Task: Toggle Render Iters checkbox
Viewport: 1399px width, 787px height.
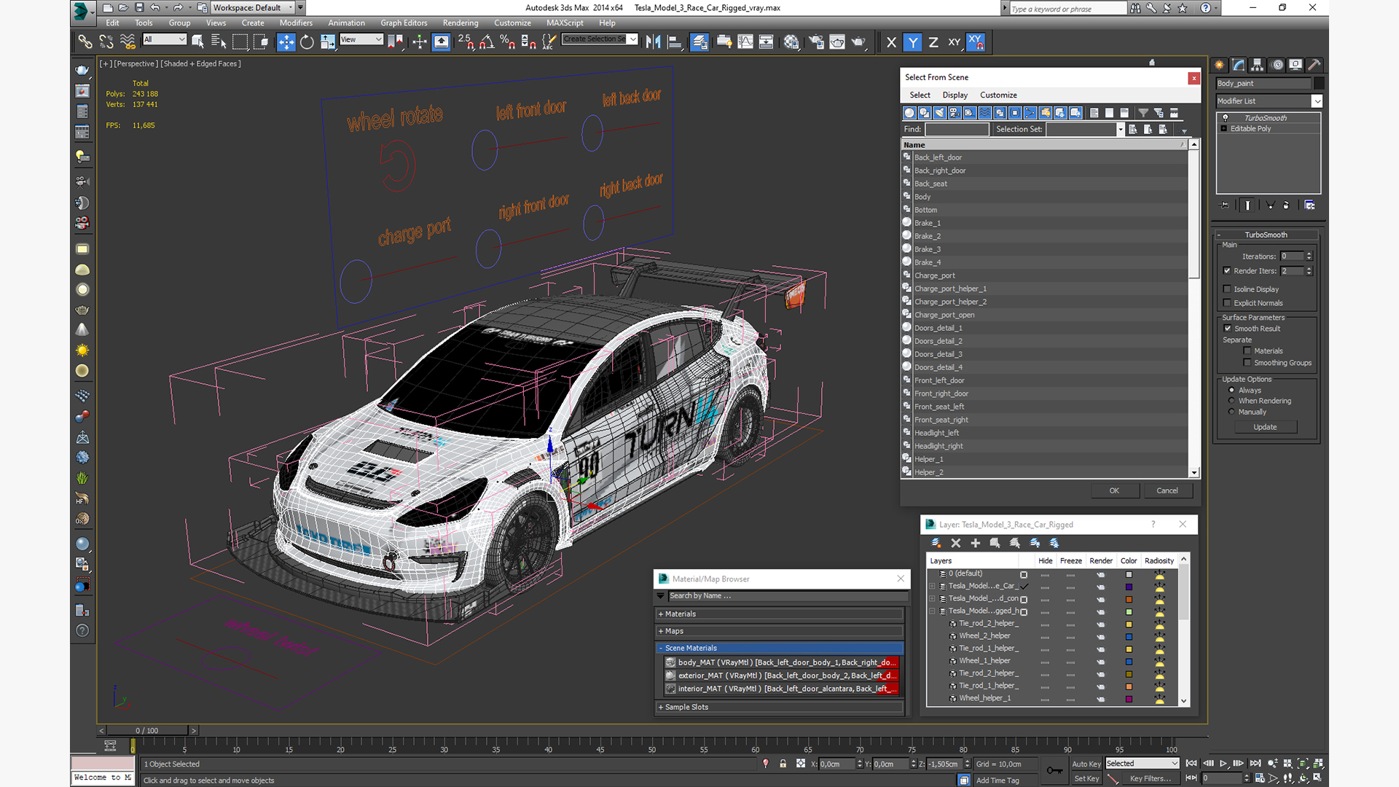Action: click(x=1227, y=271)
